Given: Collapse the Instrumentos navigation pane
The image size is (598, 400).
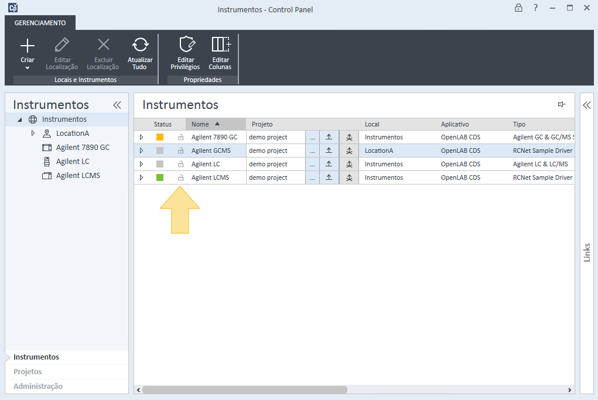Looking at the screenshot, I should tap(117, 105).
